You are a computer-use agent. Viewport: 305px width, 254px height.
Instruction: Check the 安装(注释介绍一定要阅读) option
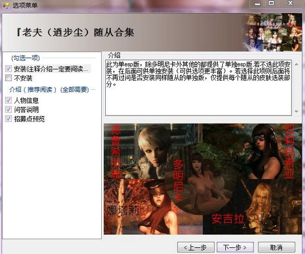(x=8, y=68)
